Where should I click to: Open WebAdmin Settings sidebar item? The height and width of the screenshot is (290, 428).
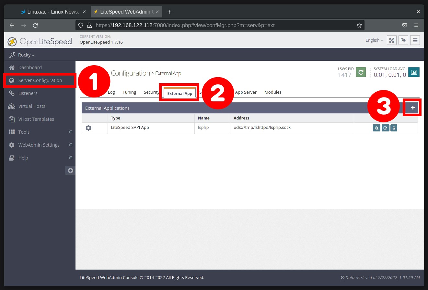[39, 145]
